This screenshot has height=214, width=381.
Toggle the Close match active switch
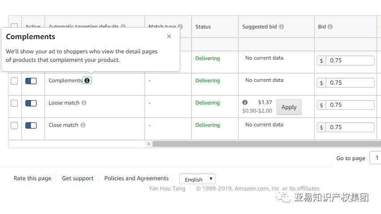31,125
